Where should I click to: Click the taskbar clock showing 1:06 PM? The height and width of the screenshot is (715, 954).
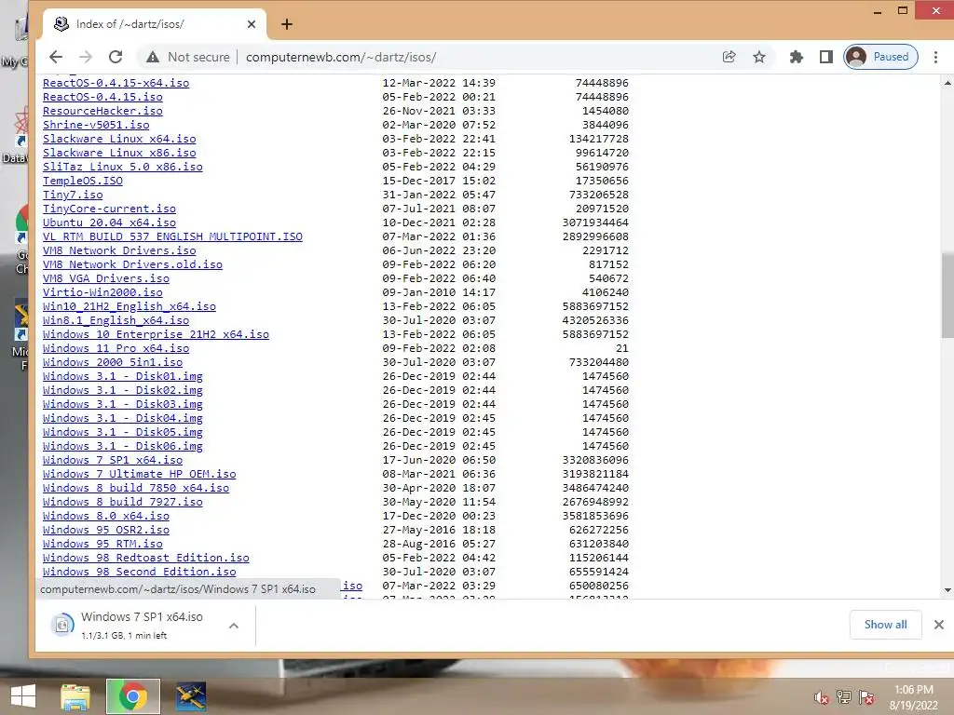coord(913,697)
